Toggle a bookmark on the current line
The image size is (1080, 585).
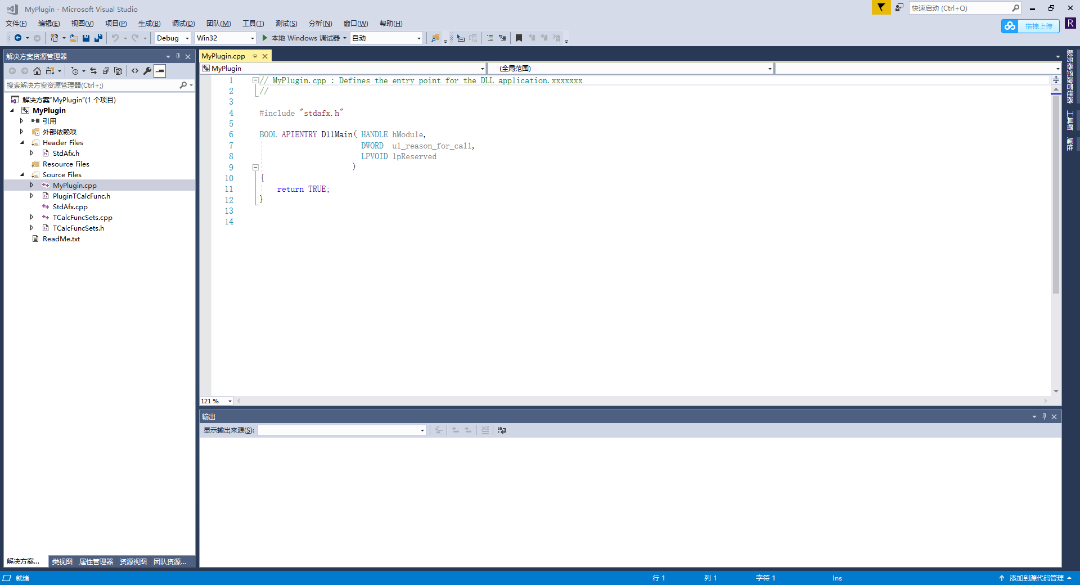(x=519, y=38)
